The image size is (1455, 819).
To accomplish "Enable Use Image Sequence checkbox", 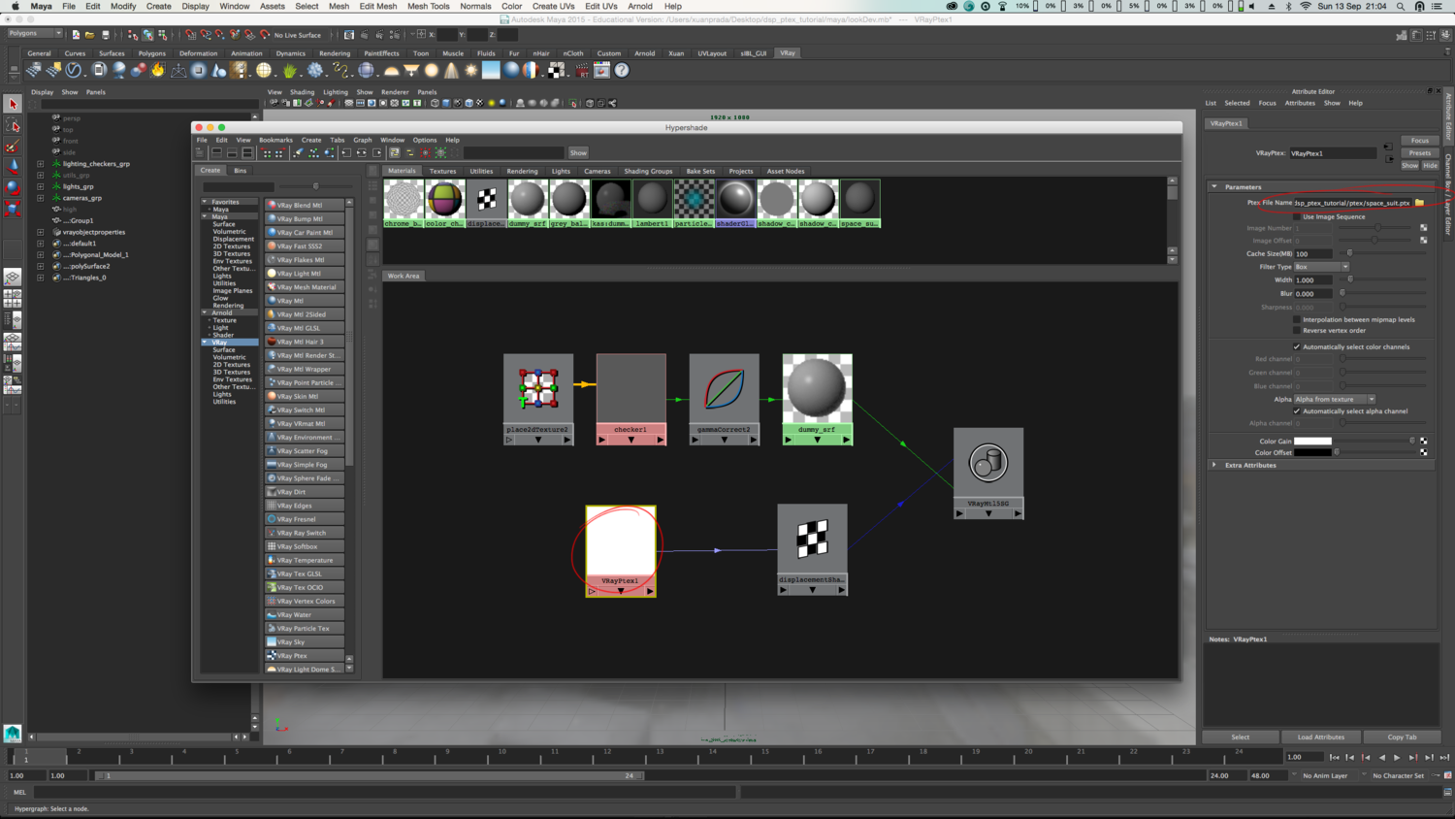I will pyautogui.click(x=1297, y=216).
